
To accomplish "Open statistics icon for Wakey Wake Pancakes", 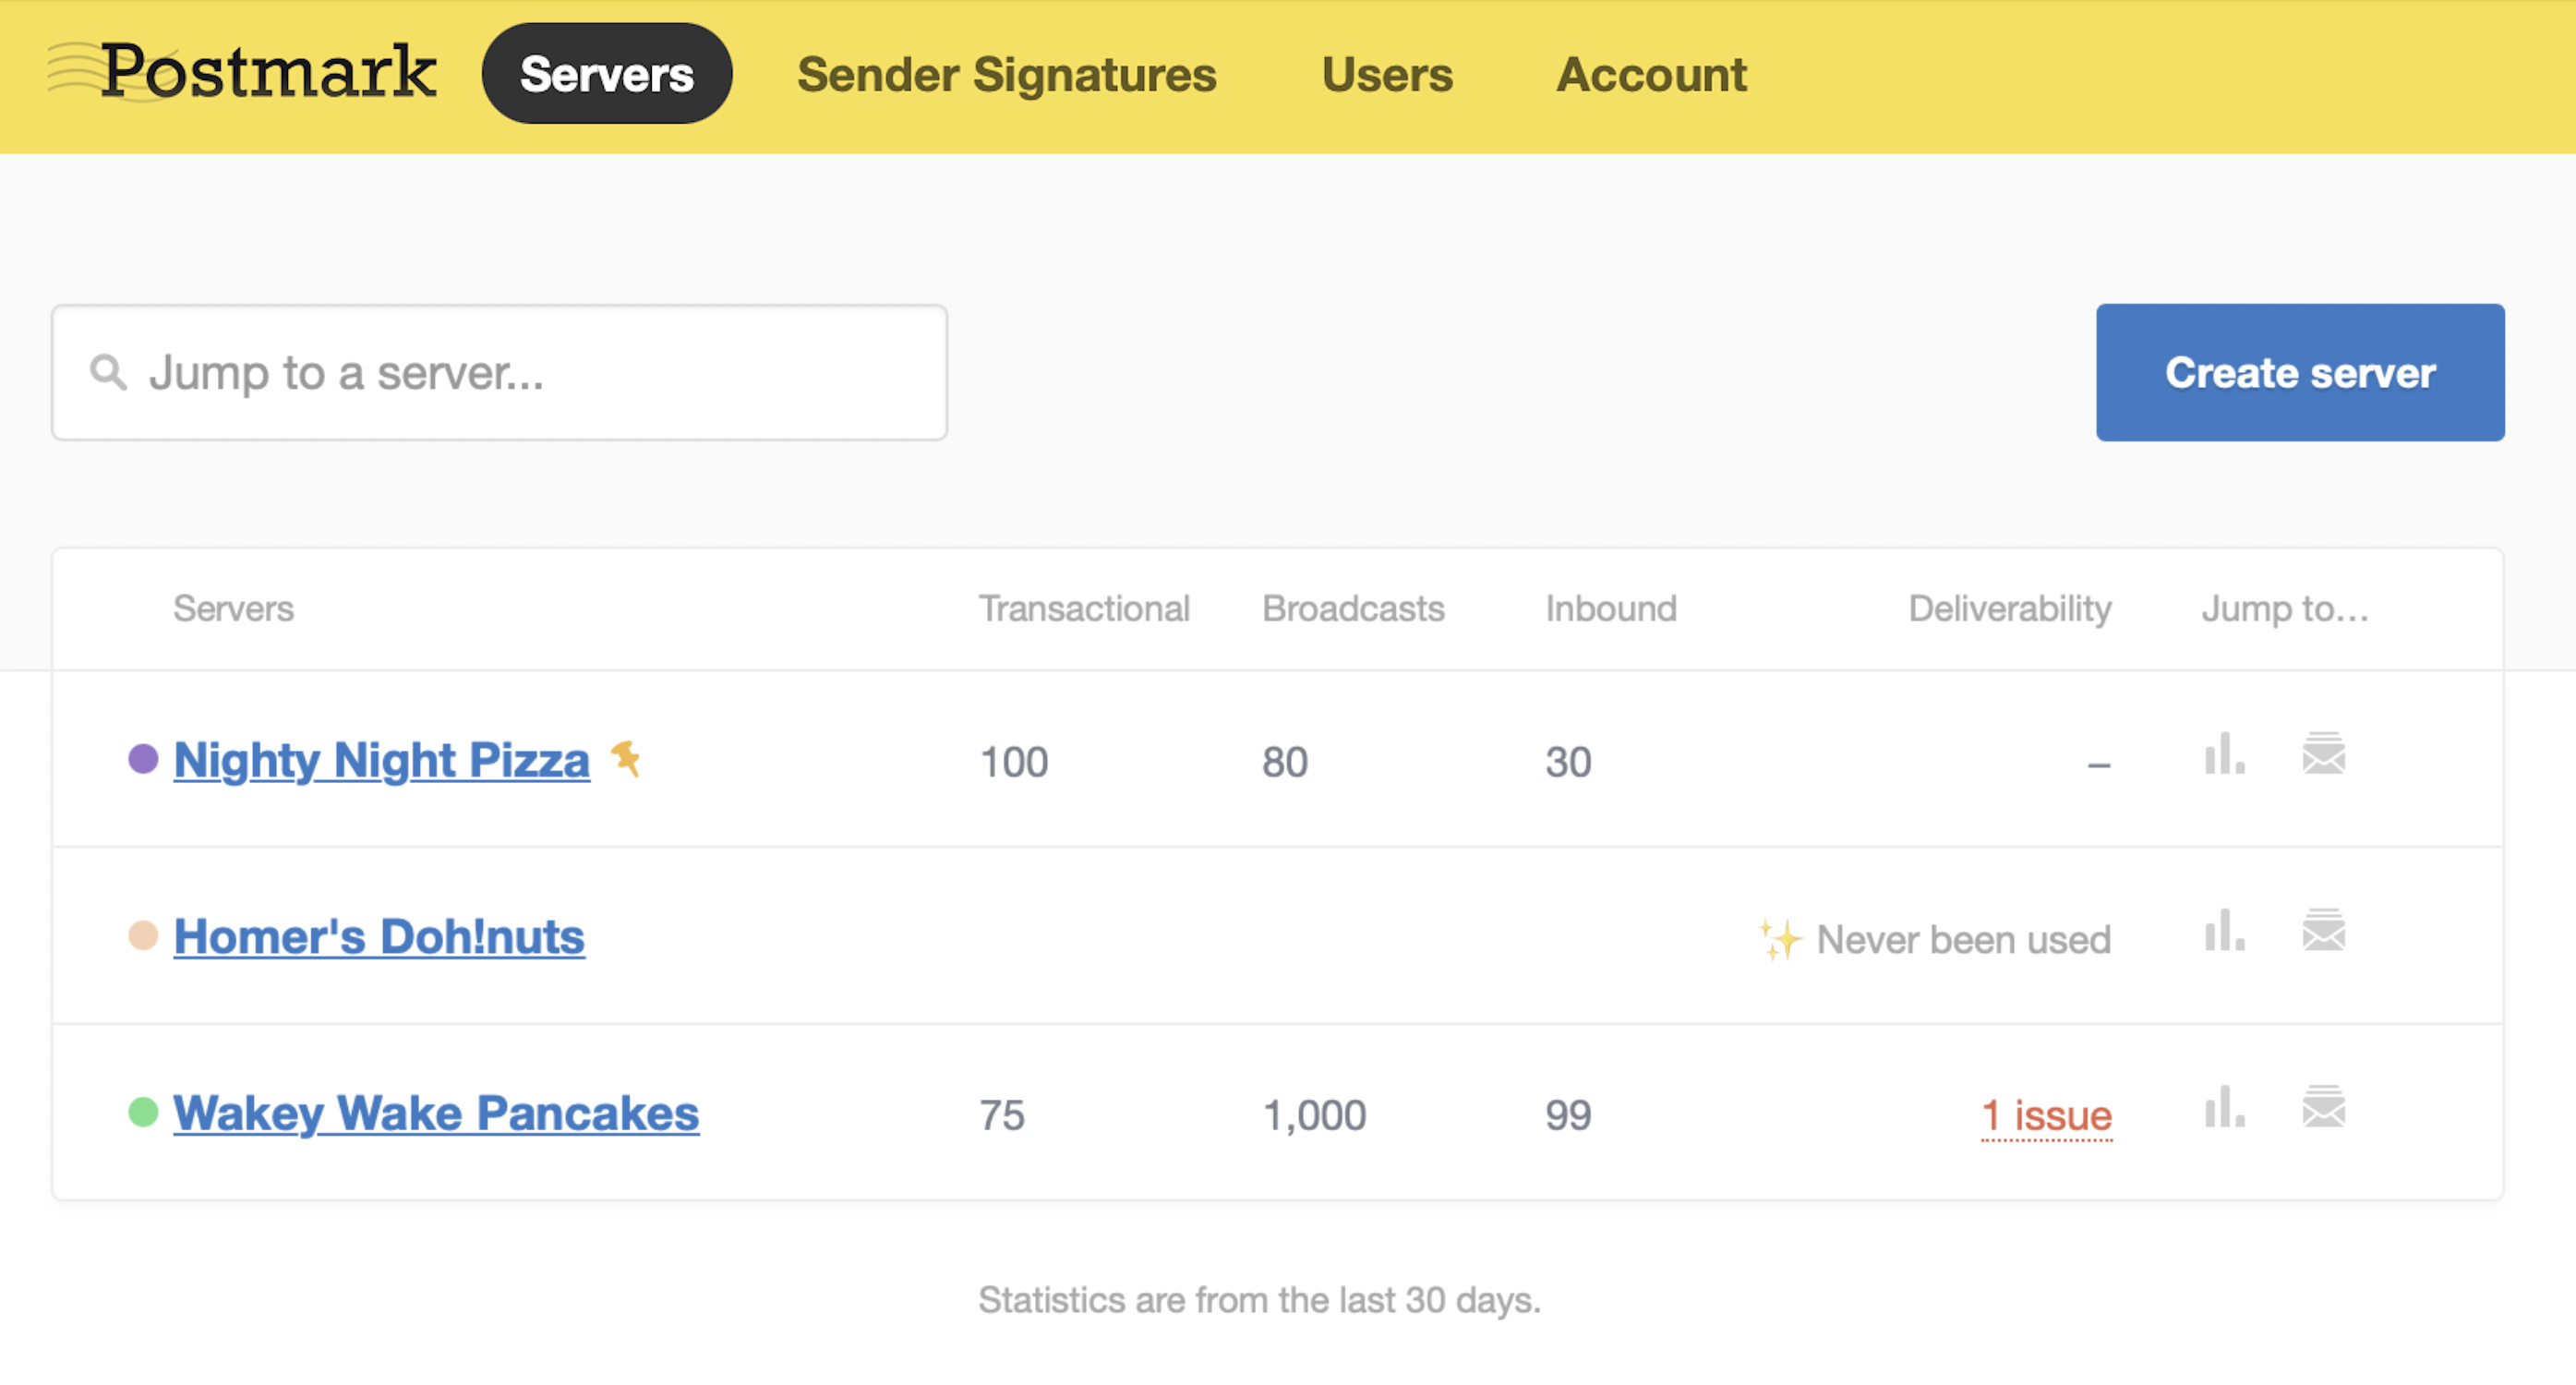I will click(x=2224, y=1108).
